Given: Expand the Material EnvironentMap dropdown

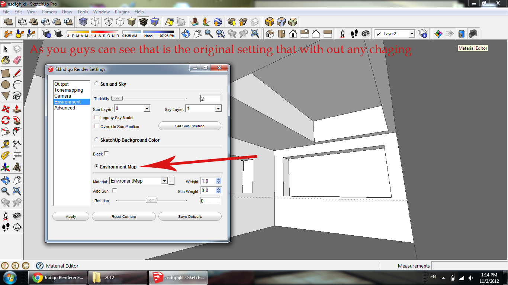Looking at the screenshot, I should (164, 181).
